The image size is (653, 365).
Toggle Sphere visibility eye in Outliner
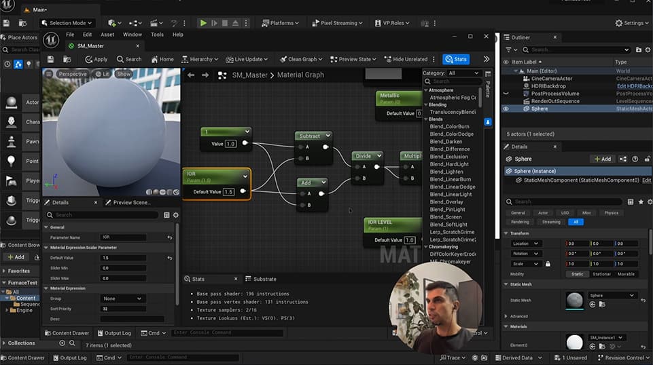(506, 109)
